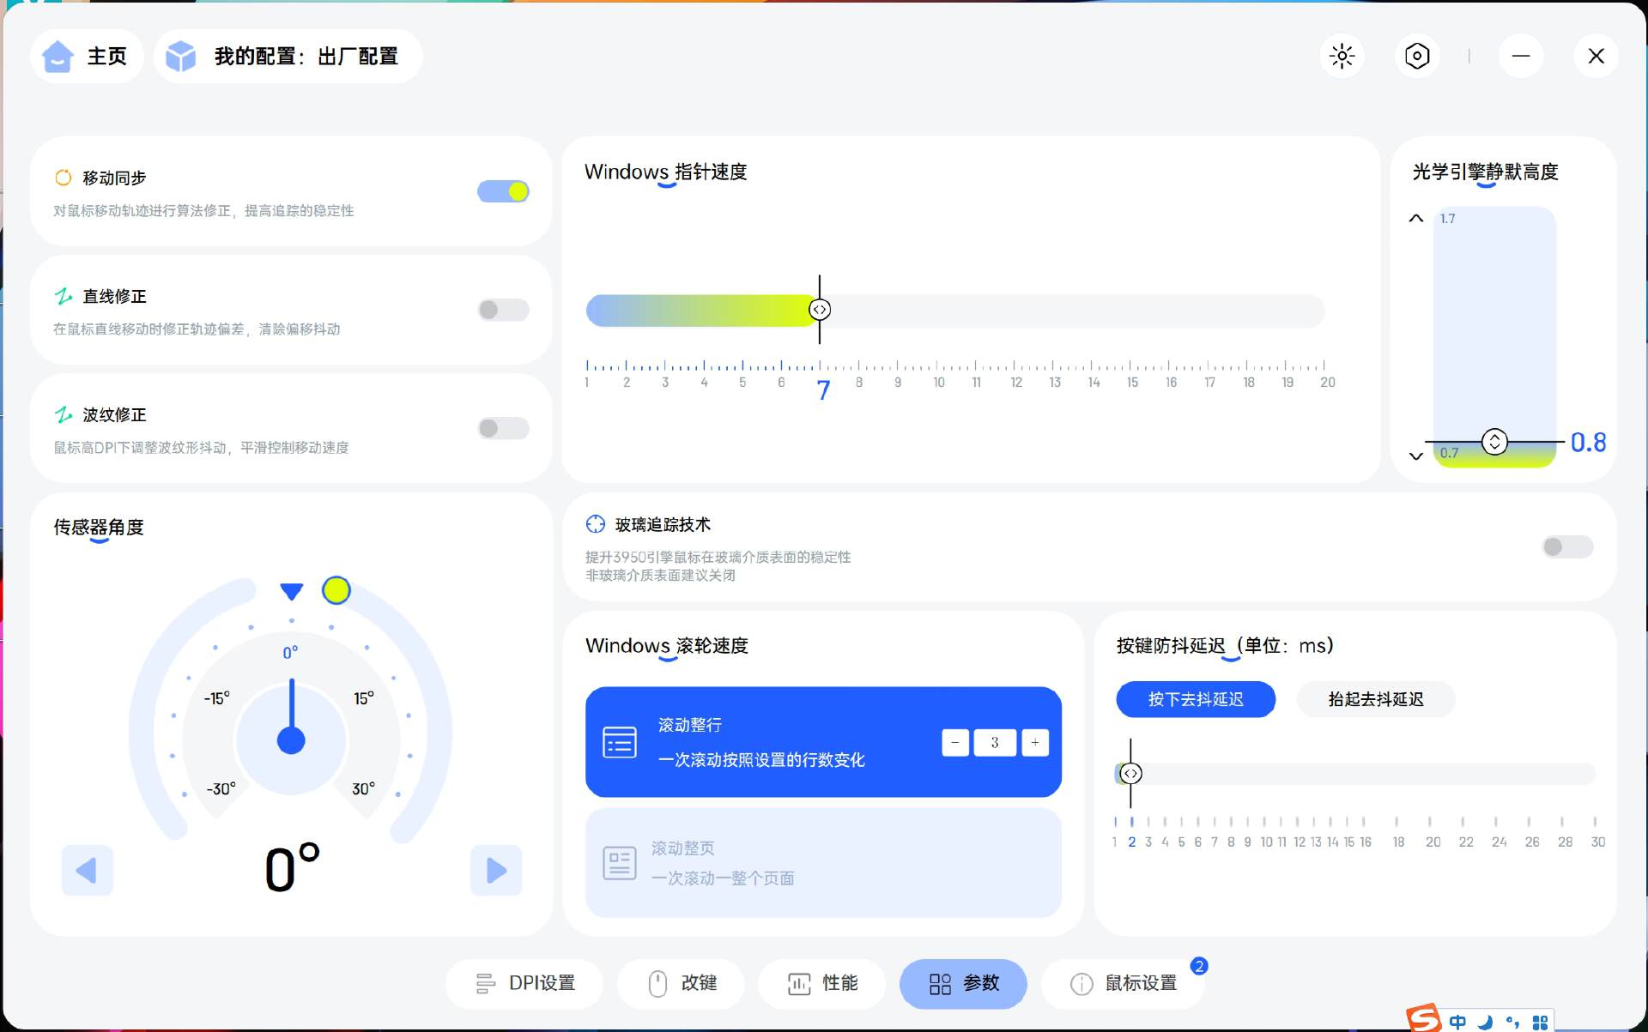Open the 改键 tab
Image resolution: width=1648 pixels, height=1032 pixels.
682,983
